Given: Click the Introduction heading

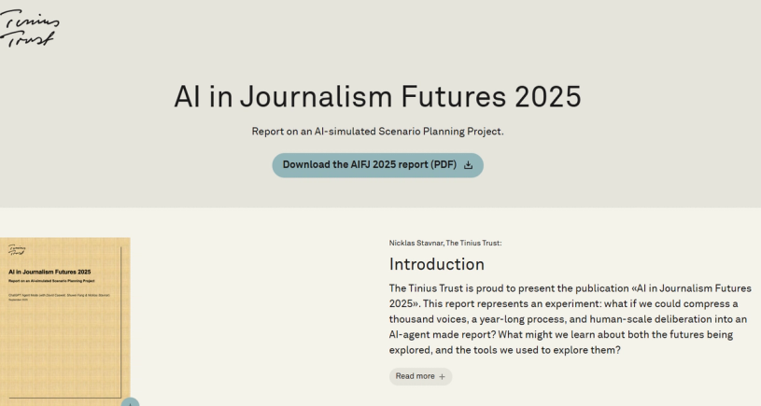Looking at the screenshot, I should 437,264.
